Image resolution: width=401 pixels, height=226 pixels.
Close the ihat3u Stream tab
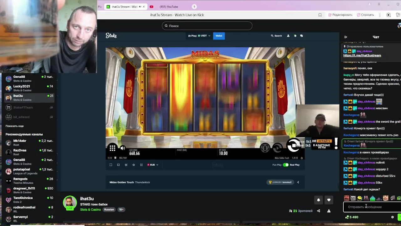tap(144, 7)
